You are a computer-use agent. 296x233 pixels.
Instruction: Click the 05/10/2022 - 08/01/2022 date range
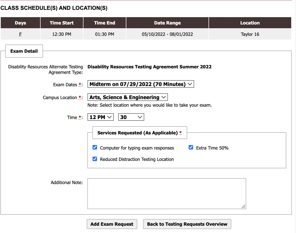(167, 34)
